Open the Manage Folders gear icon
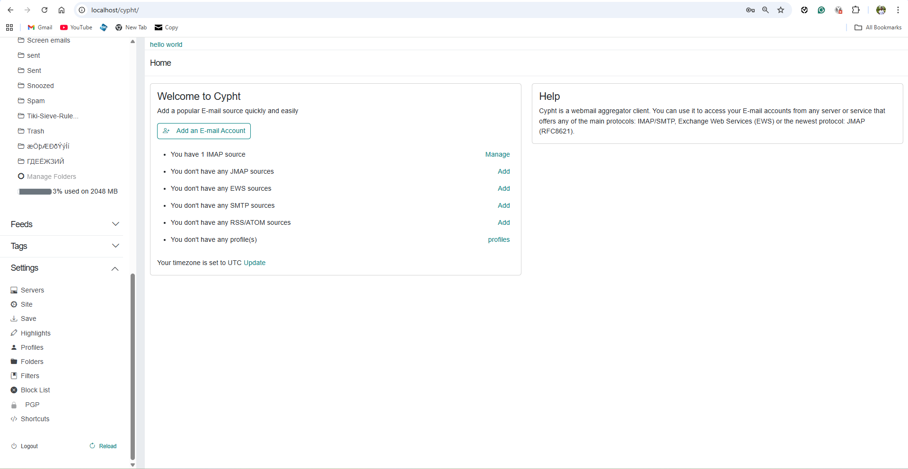Viewport: 908px width, 469px height. coord(21,176)
